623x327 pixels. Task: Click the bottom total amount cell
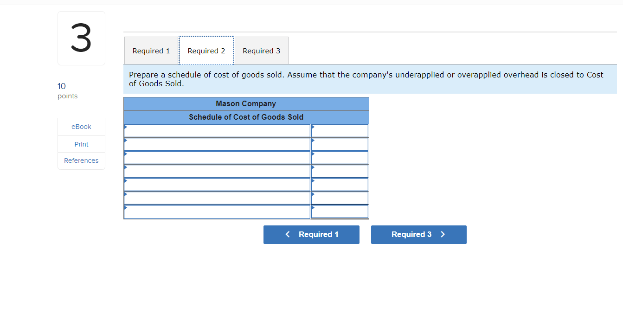coord(340,212)
